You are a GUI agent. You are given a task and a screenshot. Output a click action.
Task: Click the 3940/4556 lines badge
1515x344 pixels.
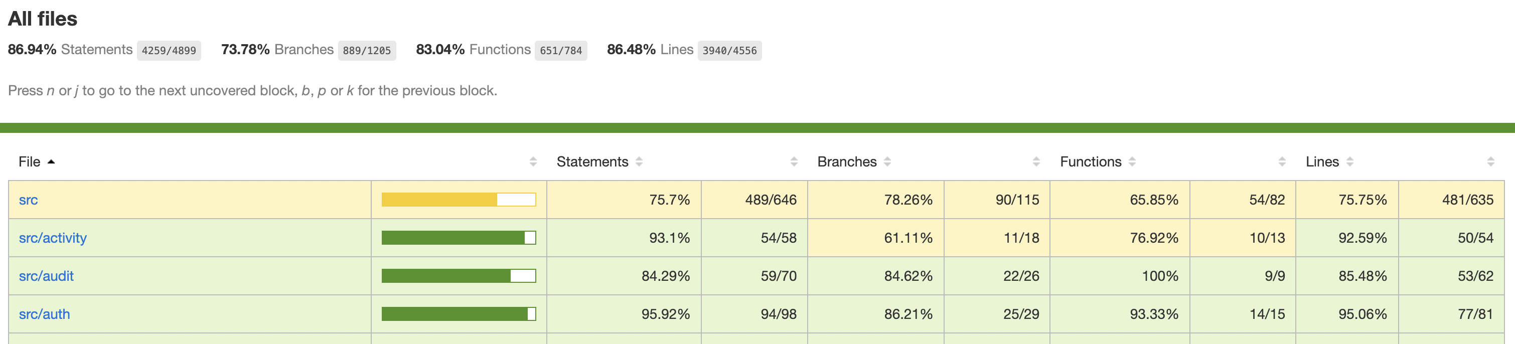pos(729,51)
